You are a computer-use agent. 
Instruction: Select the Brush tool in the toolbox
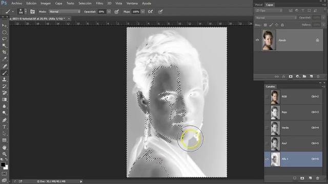click(4, 73)
